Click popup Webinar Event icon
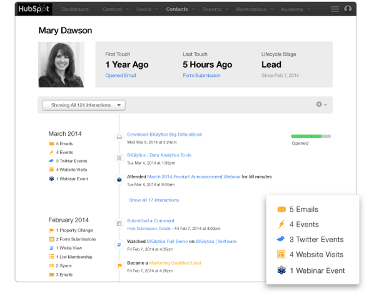369x298 pixels. [x=281, y=270]
